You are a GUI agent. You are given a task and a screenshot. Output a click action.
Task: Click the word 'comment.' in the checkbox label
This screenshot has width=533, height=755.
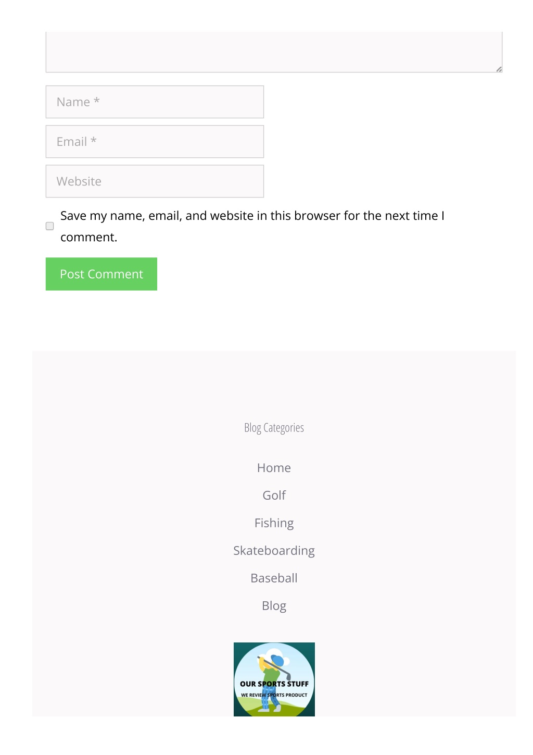tap(89, 237)
